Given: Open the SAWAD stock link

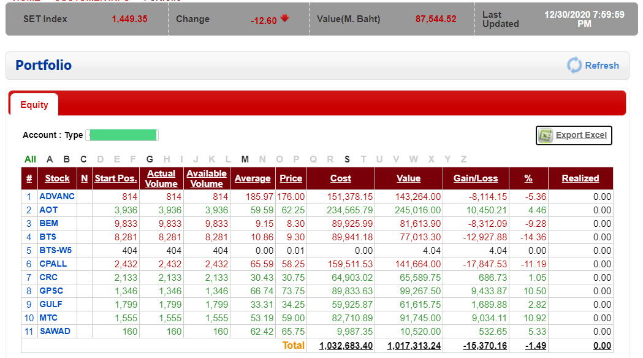Looking at the screenshot, I should [55, 332].
